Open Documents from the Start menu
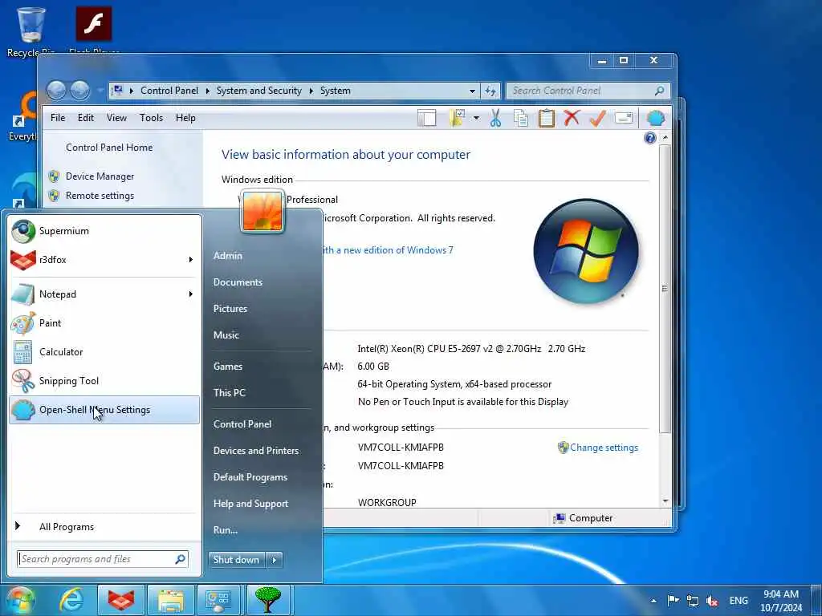Image resolution: width=822 pixels, height=616 pixels. tap(238, 282)
